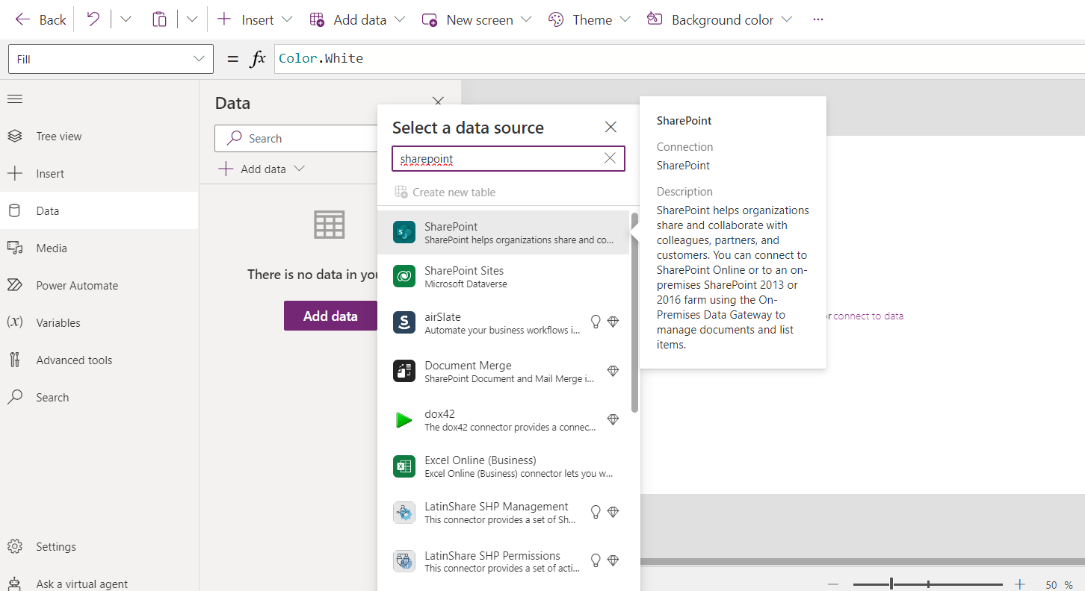
Task: Go Back using the back arrow
Action: pos(40,19)
